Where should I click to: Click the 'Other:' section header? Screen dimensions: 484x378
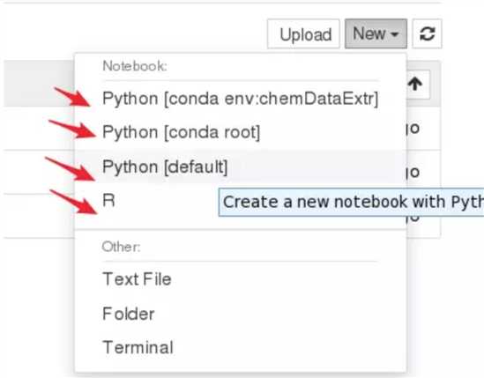pos(122,247)
